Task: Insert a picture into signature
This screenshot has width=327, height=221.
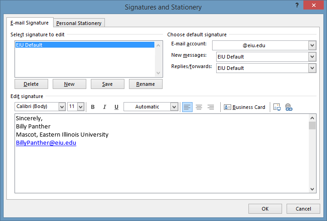Action: coord(277,107)
